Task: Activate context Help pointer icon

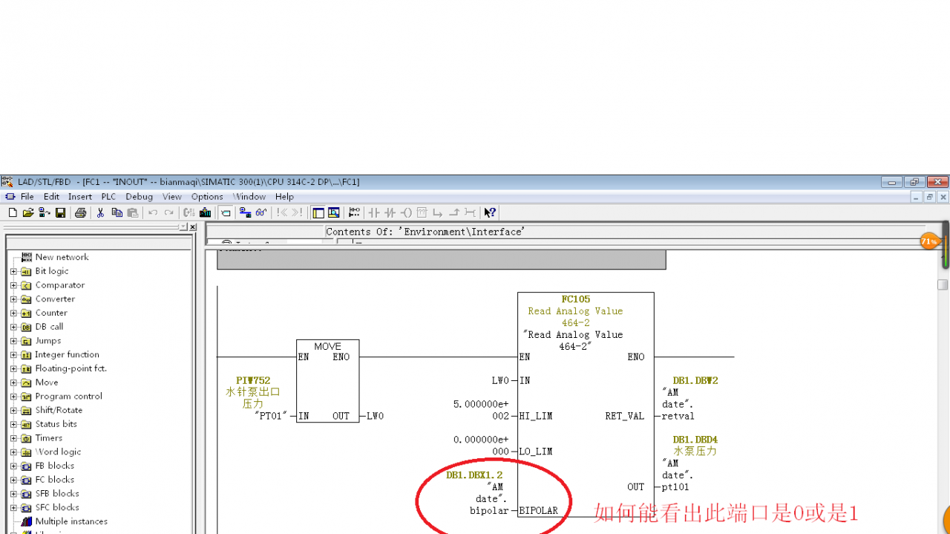Action: tap(490, 212)
